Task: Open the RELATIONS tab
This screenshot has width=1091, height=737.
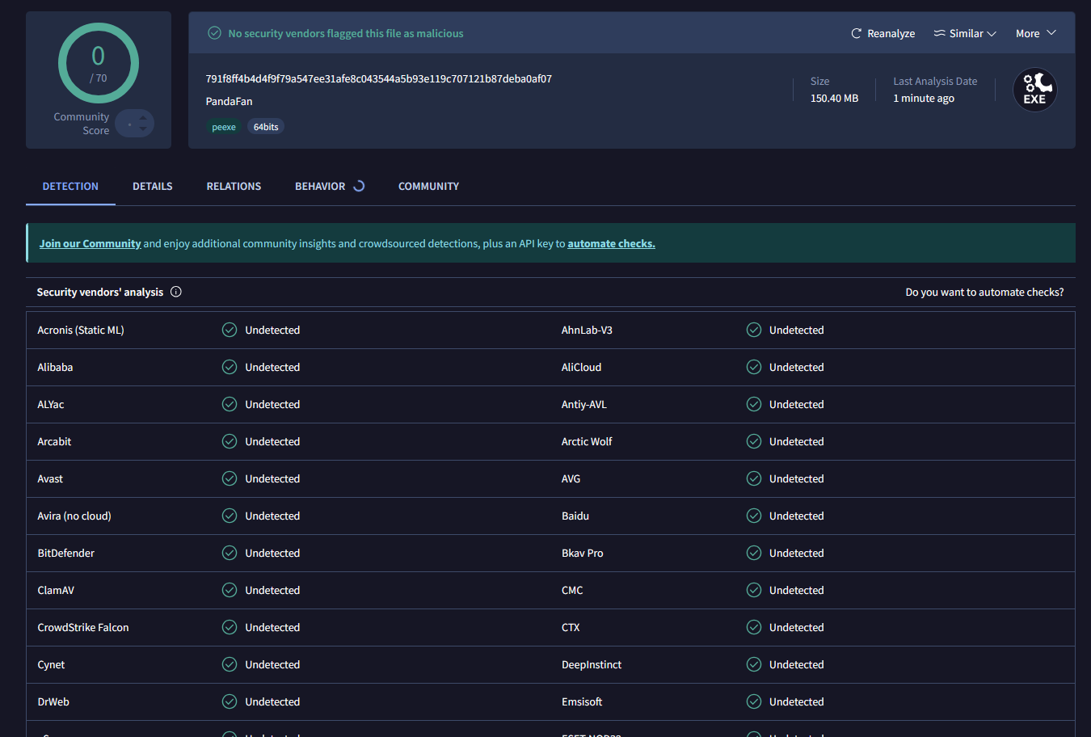Action: (234, 186)
